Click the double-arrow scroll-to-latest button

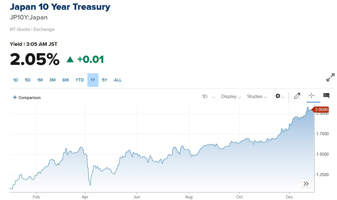coord(306,184)
